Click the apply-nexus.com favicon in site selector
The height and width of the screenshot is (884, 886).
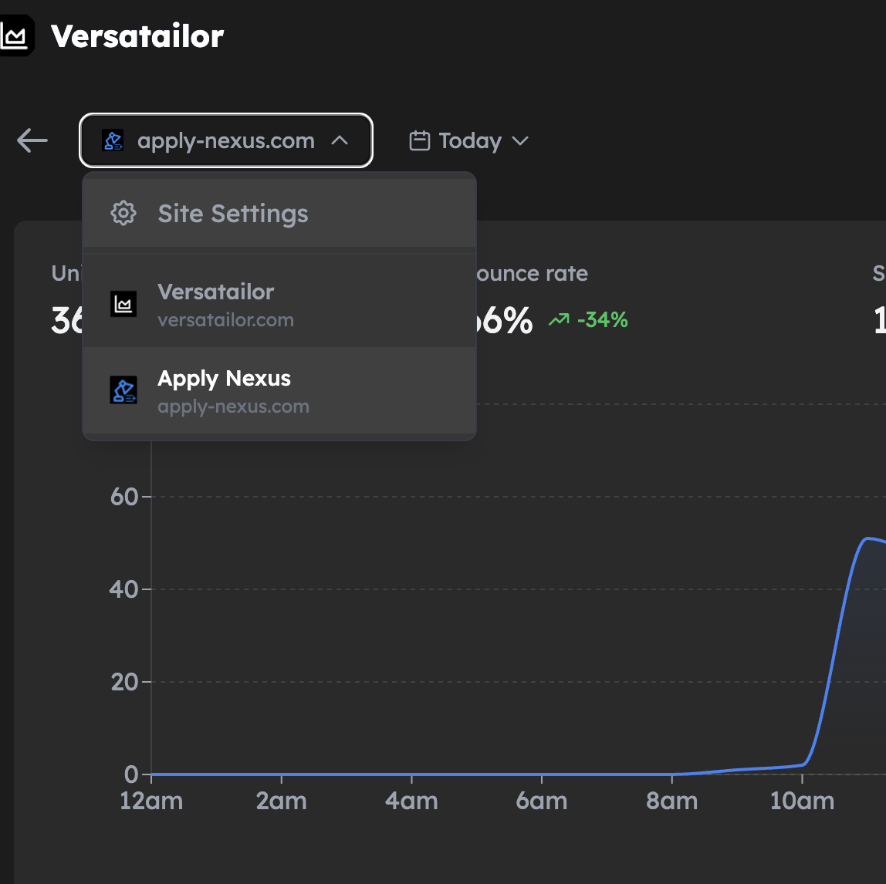(113, 140)
